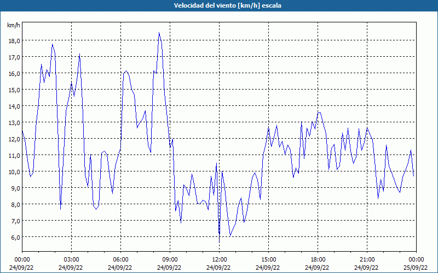Click the 12,0 y-axis label
The width and height of the screenshot is (438, 273).
pos(15,139)
